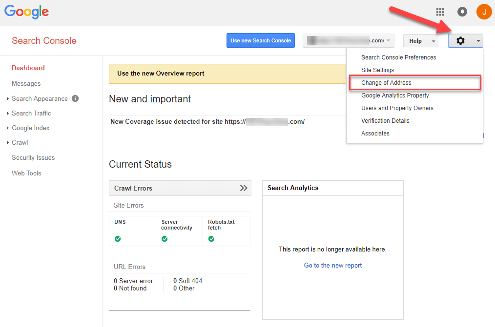
Task: Click the Server connectivity green check icon
Action: (165, 239)
